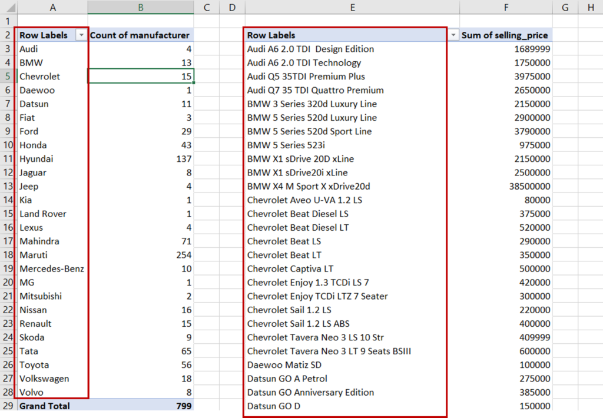Open the Row Labels filter for the model pivot
The width and height of the screenshot is (603, 418).
(x=454, y=35)
